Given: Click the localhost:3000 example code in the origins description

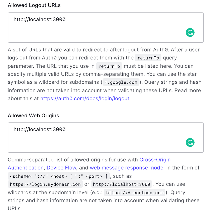Looking at the screenshot, I should [x=121, y=184].
